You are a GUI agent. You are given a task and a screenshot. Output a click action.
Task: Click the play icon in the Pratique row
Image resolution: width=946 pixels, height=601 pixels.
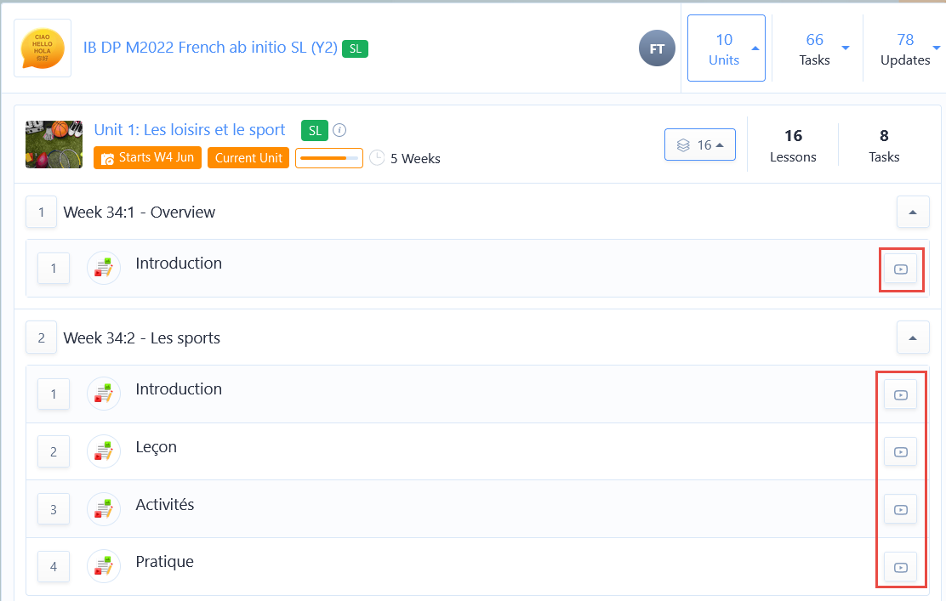coord(900,567)
